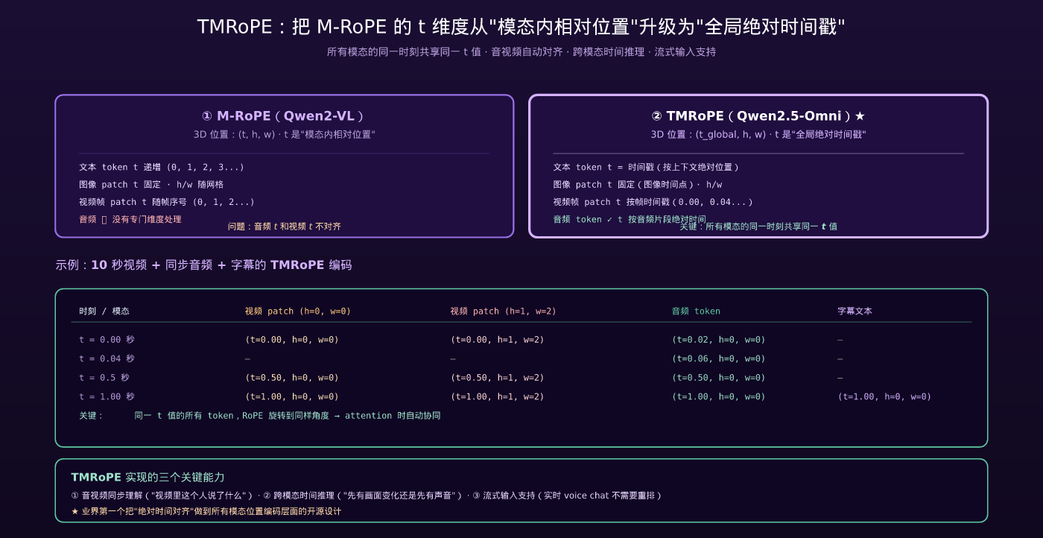Select the "字幕文本" column header
Image resolution: width=1043 pixels, height=538 pixels.
855,311
